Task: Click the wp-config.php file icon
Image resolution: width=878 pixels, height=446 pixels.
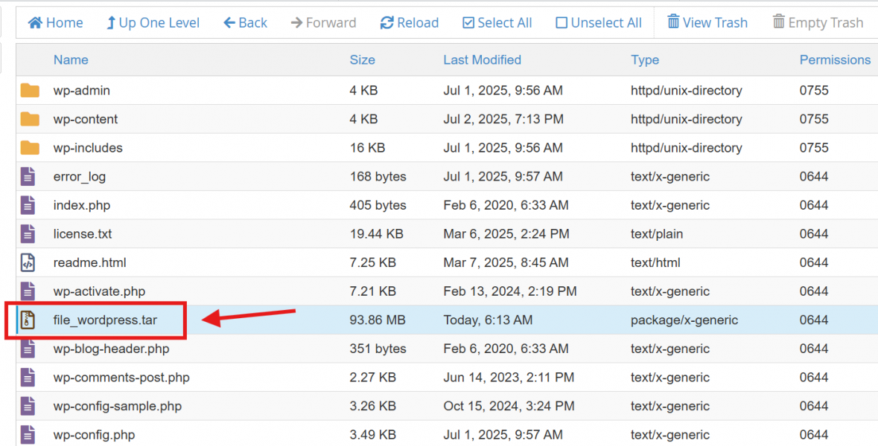Action: [x=28, y=435]
